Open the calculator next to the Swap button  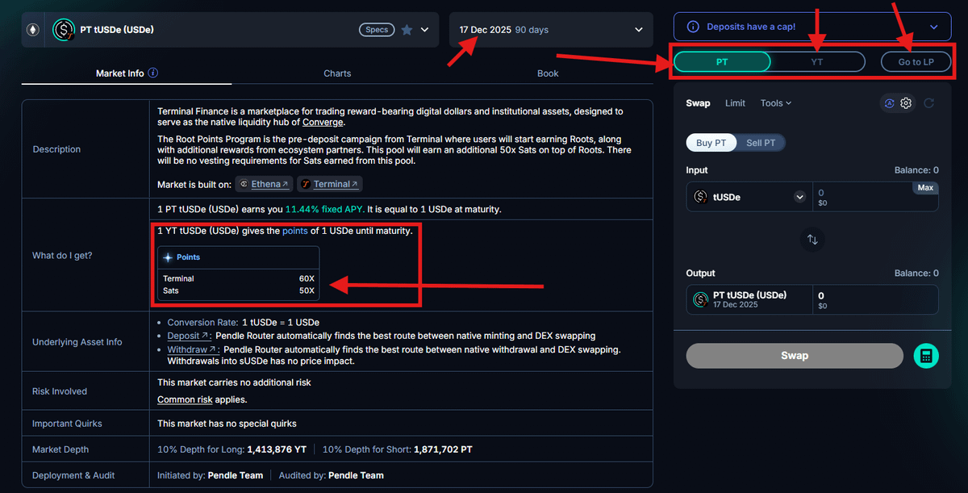tap(926, 356)
